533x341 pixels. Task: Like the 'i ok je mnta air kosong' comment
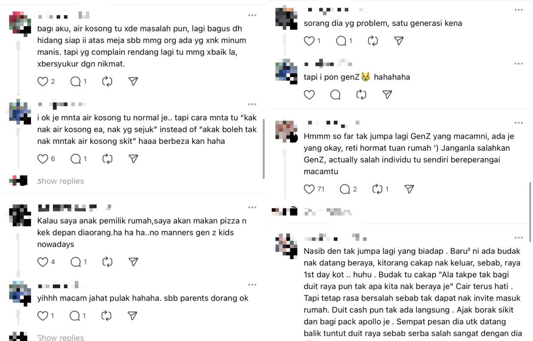pyautogui.click(x=43, y=158)
